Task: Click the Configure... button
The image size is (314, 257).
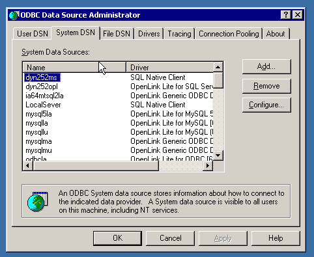Action: (266, 105)
